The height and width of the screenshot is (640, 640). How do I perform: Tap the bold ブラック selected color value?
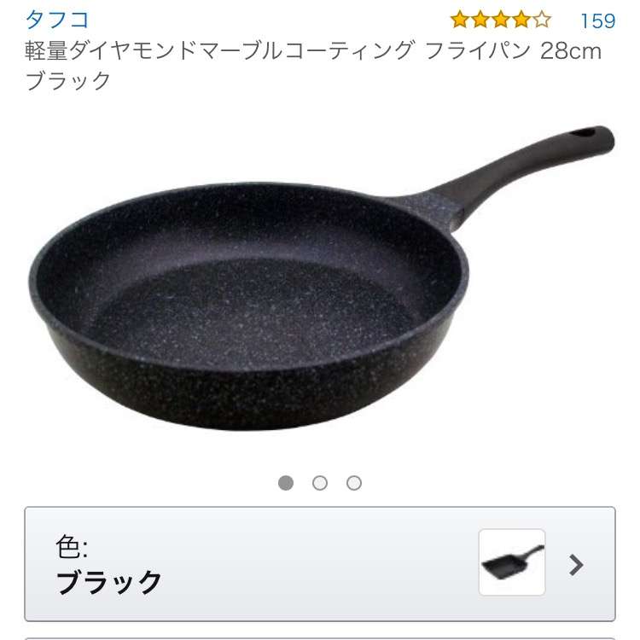108,582
